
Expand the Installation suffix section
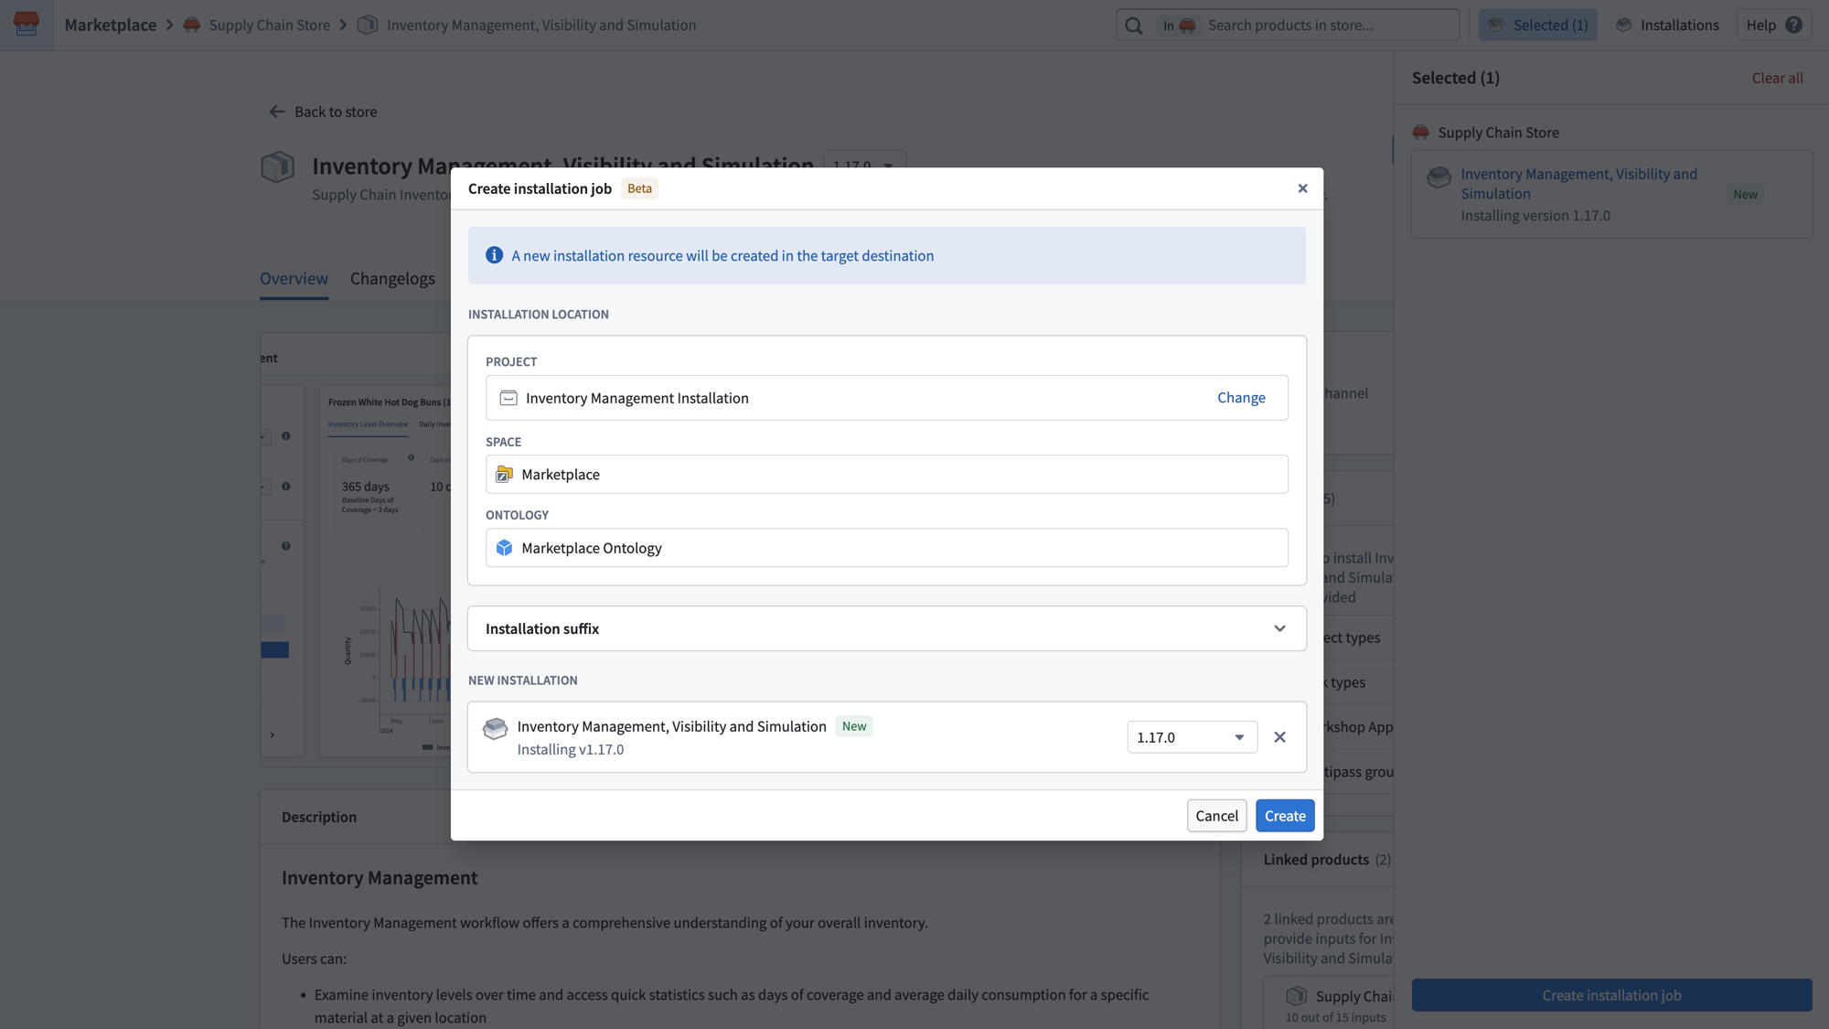coord(886,628)
